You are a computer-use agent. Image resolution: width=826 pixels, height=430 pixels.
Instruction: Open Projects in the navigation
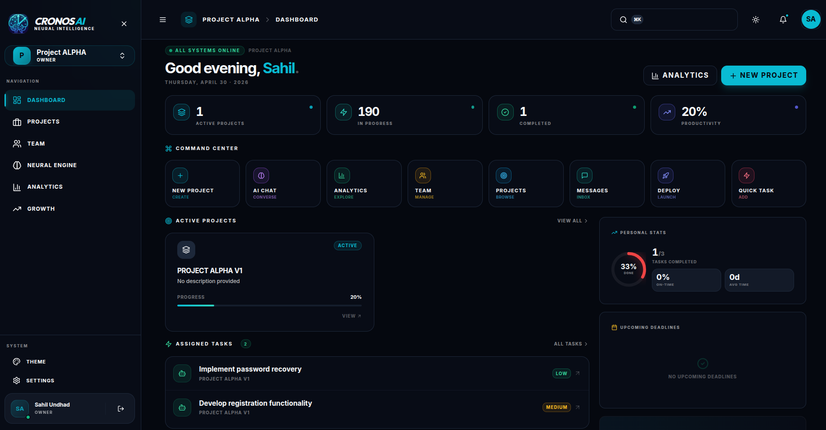pyautogui.click(x=70, y=122)
